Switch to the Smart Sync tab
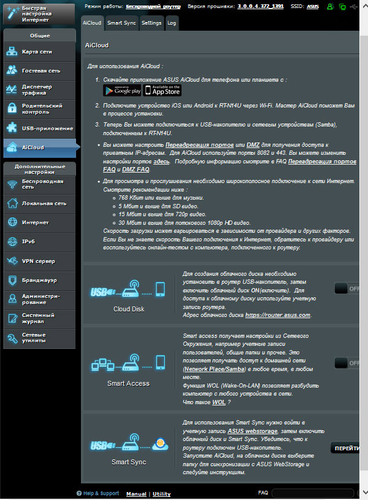Viewport: 368px width, 500px height. pyautogui.click(x=121, y=23)
